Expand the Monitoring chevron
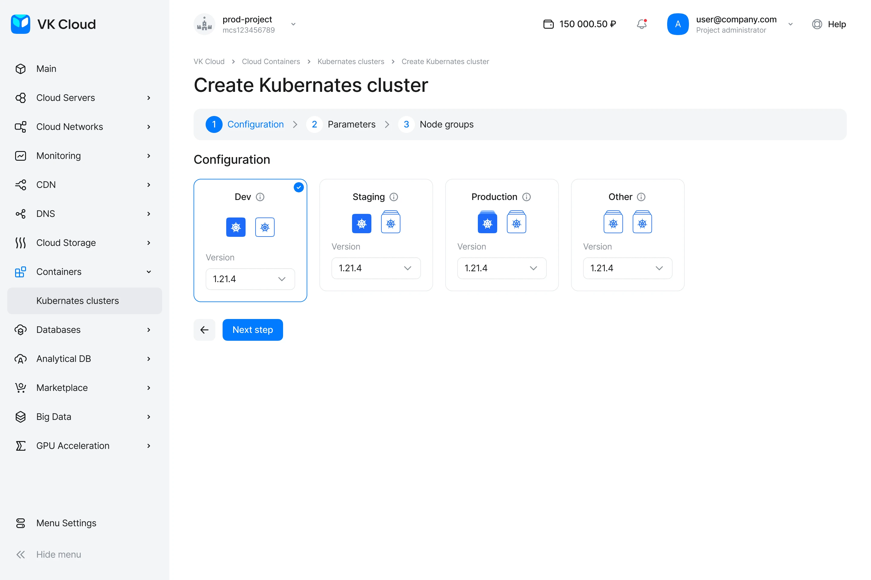 pyautogui.click(x=149, y=156)
